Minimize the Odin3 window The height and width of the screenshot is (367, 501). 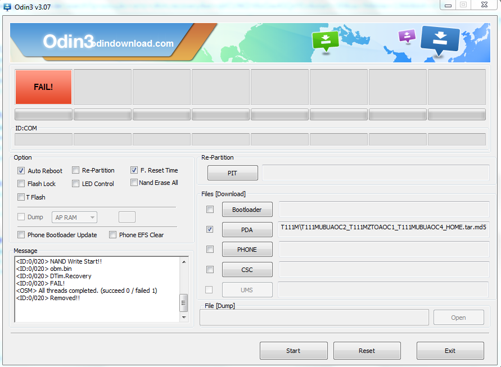(x=448, y=6)
